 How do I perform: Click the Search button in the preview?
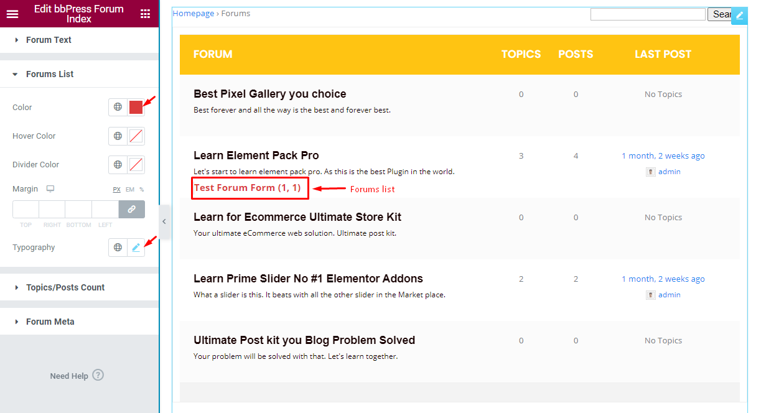[719, 14]
